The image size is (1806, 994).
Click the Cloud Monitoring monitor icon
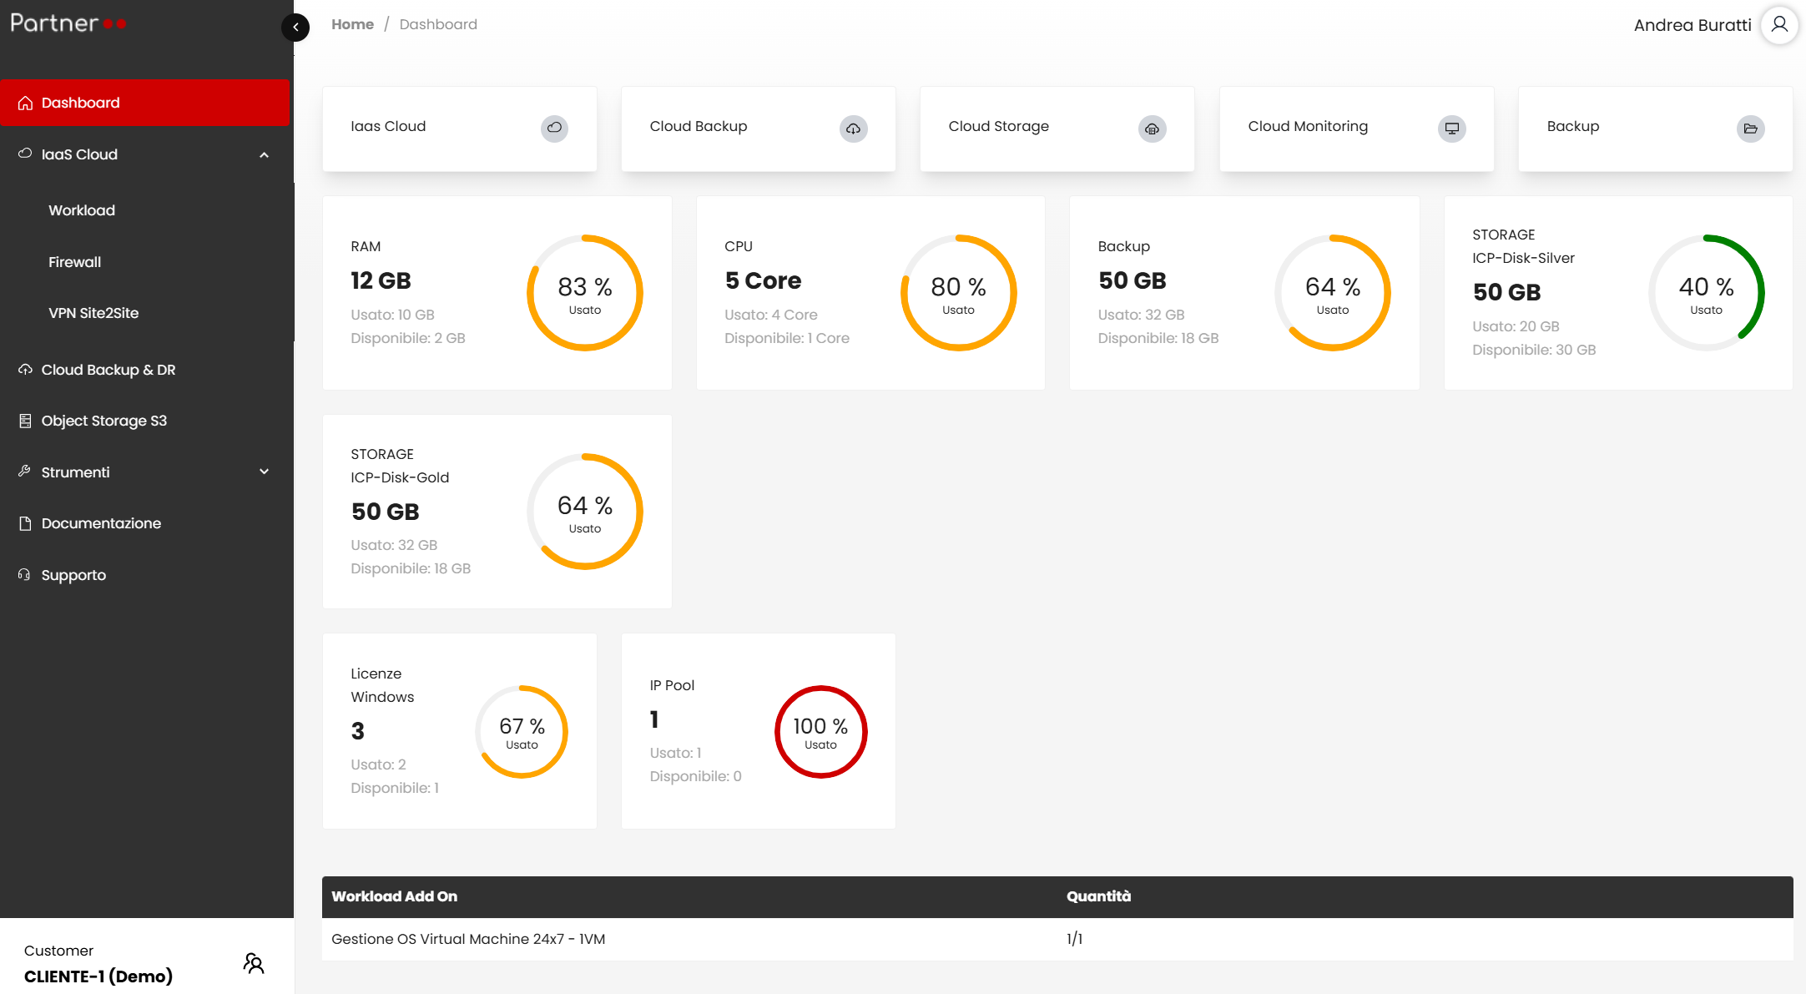coord(1452,129)
